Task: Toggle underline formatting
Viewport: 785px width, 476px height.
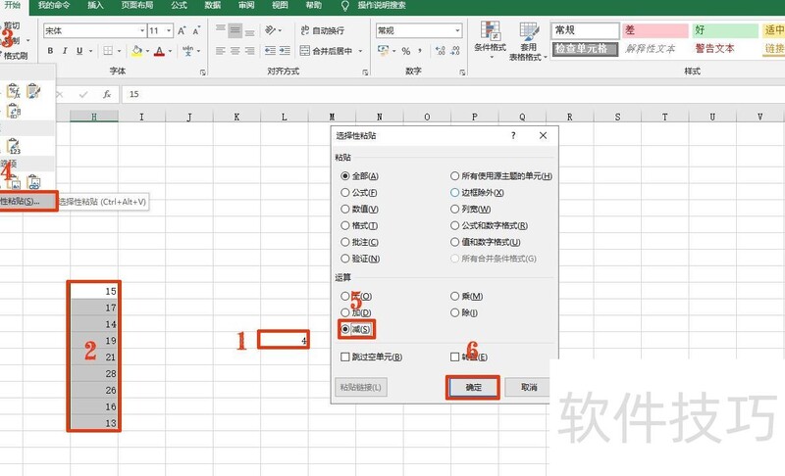Action: click(79, 51)
